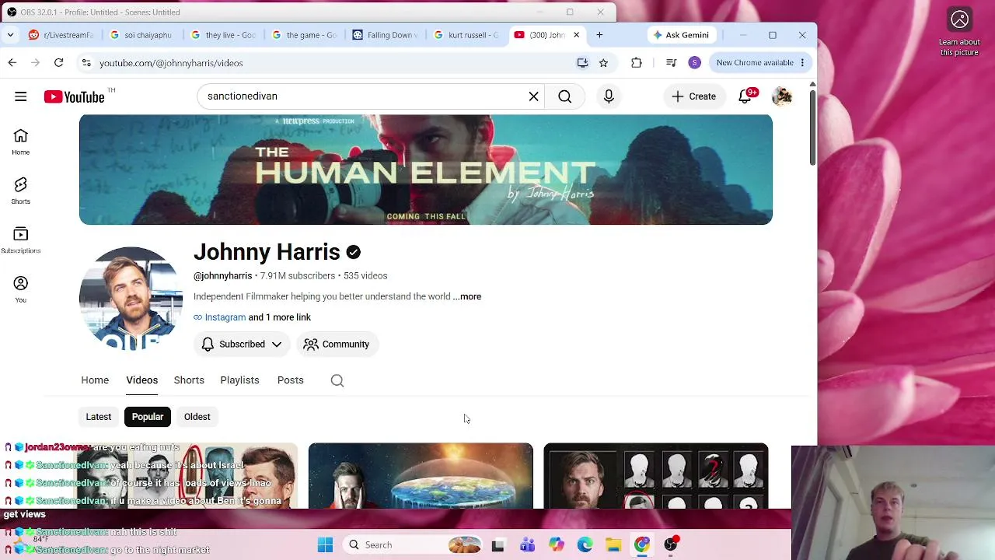The height and width of the screenshot is (560, 995).
Task: Open Chrome extensions puzzle icon
Action: [x=637, y=63]
